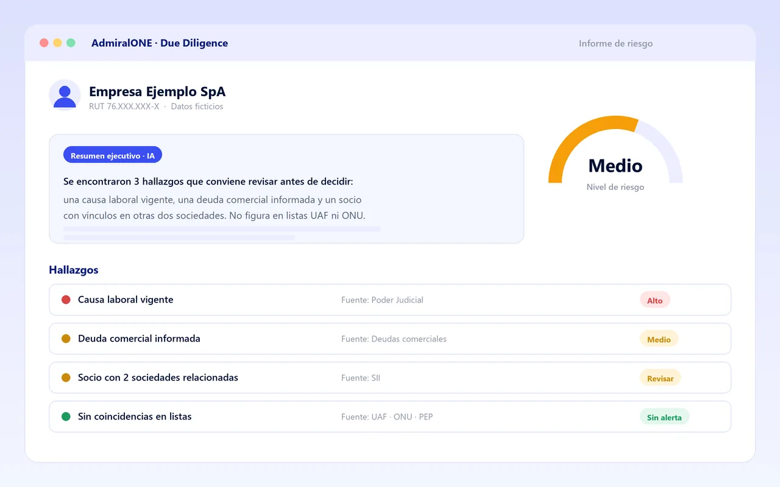780x487 pixels.
Task: Click the Revisar badge
Action: pos(661,378)
